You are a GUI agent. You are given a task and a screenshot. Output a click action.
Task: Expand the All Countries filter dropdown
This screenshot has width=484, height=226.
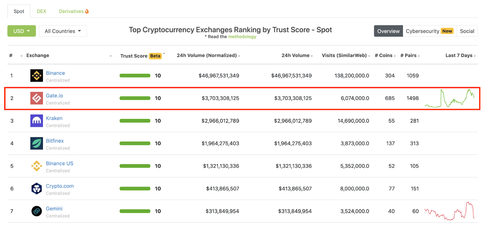point(63,31)
